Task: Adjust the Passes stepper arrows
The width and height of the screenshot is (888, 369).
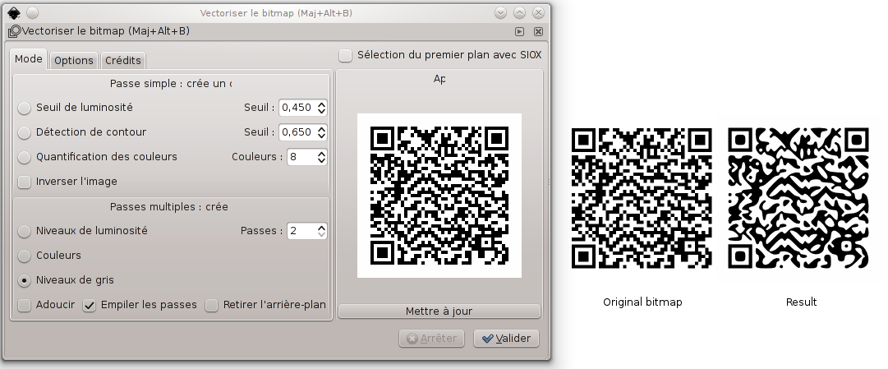Action: click(x=322, y=231)
